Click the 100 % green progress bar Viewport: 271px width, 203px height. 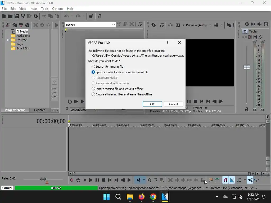pyautogui.click(x=56, y=188)
